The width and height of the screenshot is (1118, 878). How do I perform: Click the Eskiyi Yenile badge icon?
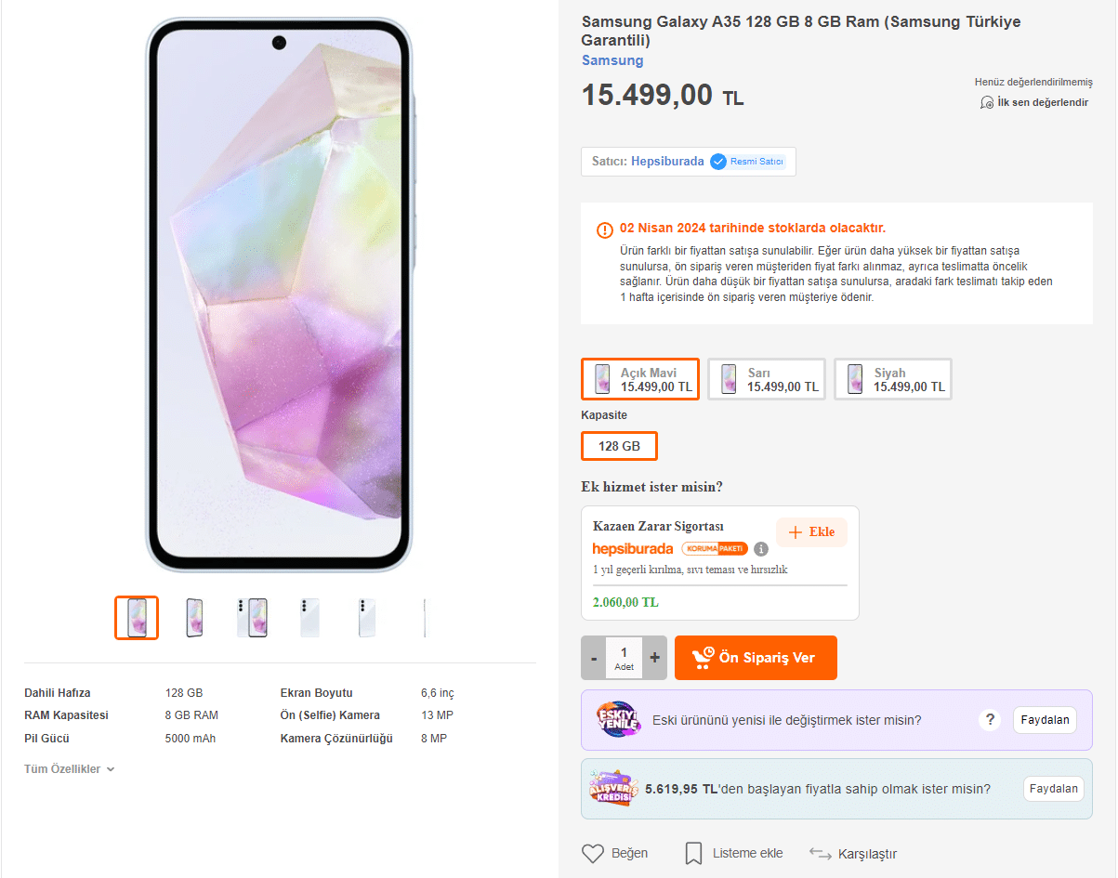(x=619, y=719)
